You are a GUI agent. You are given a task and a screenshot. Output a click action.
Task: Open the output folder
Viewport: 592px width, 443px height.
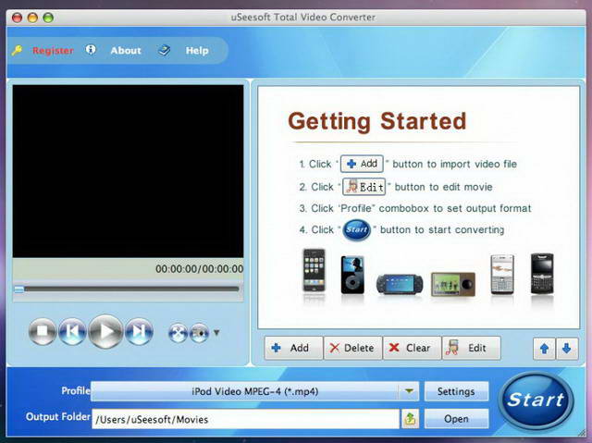456,419
